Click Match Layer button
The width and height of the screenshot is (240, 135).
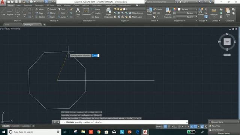coord(136,17)
